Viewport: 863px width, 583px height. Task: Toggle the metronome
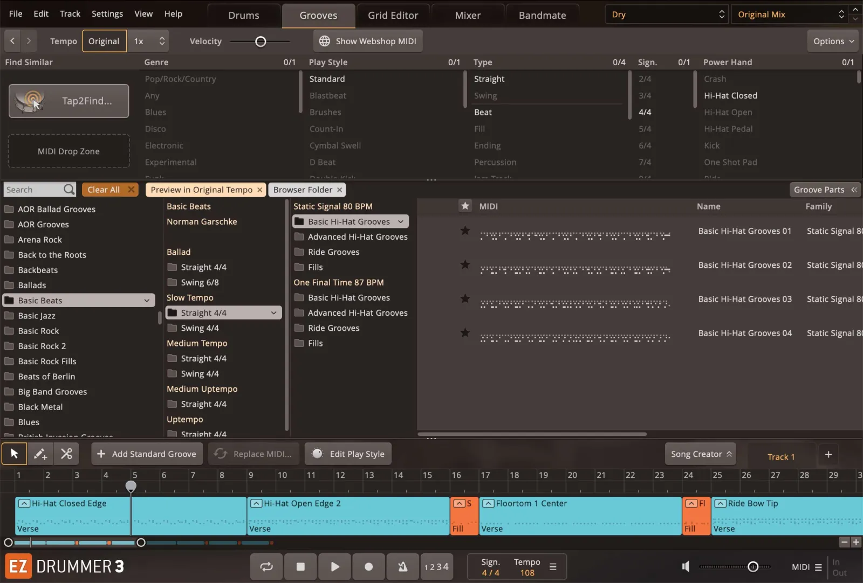point(402,566)
